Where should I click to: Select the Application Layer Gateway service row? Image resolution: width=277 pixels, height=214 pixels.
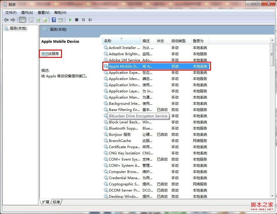coord(156,91)
